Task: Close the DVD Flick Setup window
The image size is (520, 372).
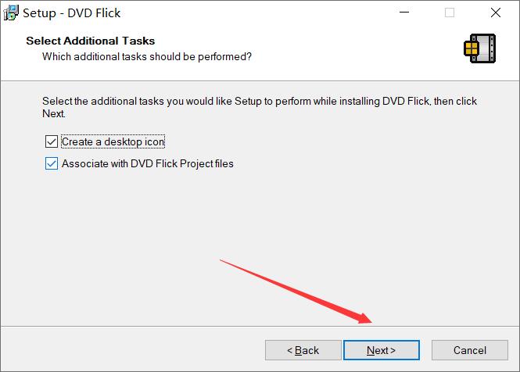Action: (x=496, y=13)
